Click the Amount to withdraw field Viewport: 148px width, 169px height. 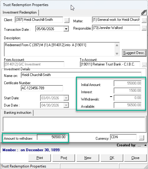[x=51, y=137]
